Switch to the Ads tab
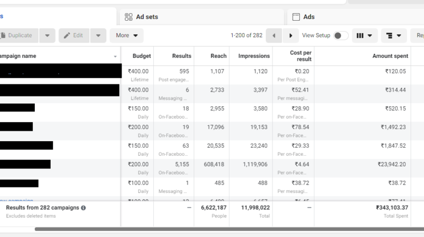 [x=355, y=17]
